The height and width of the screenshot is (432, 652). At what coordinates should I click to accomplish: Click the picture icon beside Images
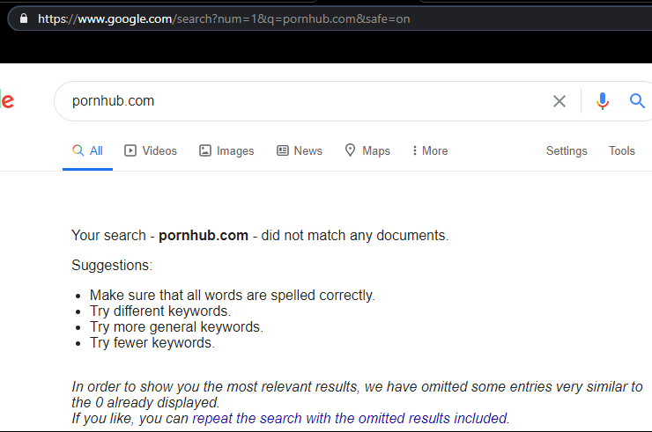coord(205,150)
